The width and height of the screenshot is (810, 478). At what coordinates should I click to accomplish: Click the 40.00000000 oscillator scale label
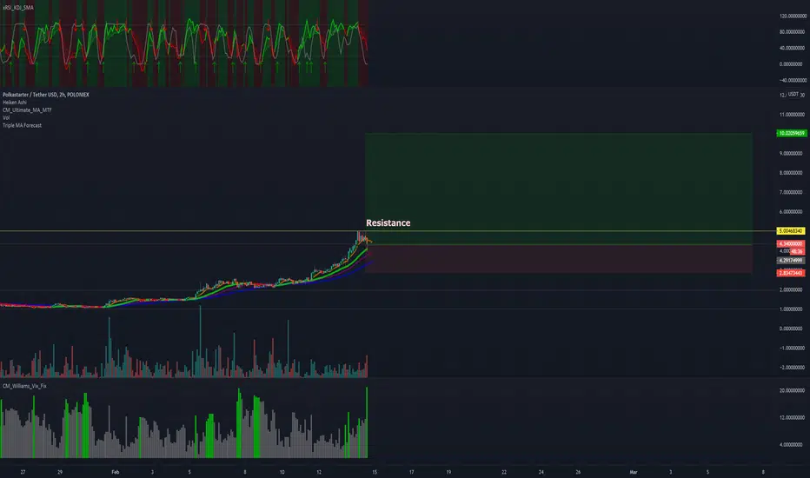click(x=792, y=48)
